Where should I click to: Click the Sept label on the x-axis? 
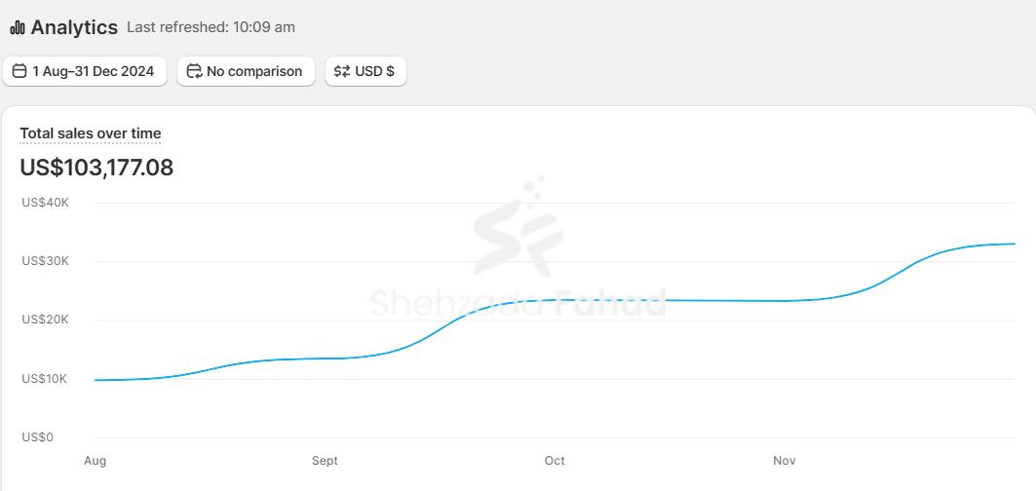325,461
